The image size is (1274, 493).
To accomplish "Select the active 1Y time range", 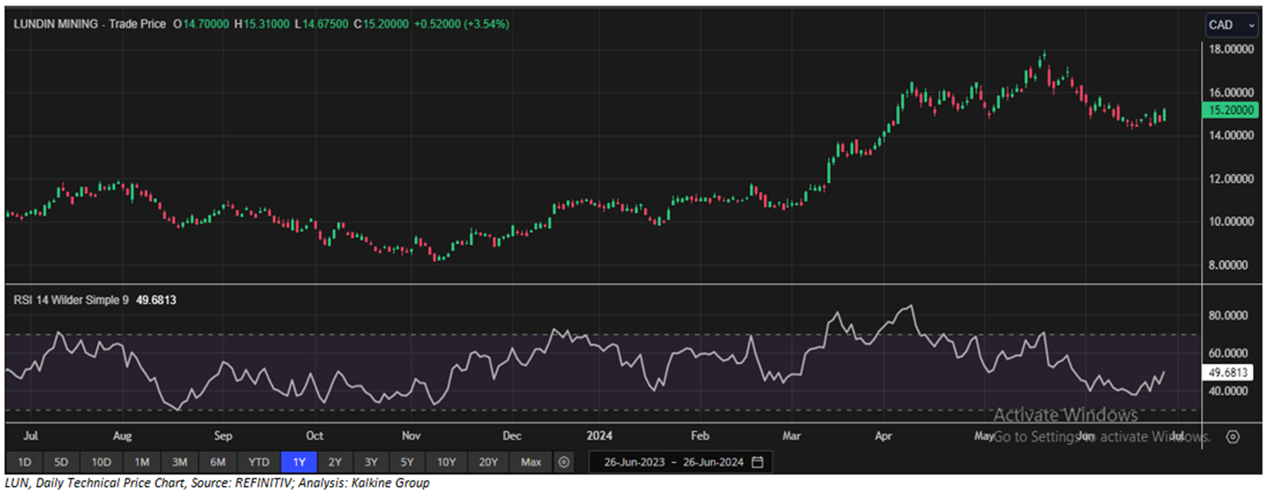I will 298,461.
